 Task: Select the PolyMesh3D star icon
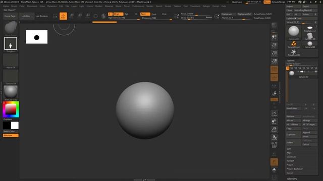click(294, 52)
